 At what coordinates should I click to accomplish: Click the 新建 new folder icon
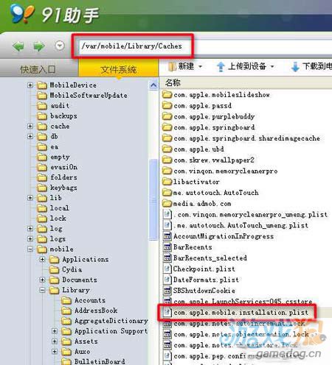click(x=173, y=66)
